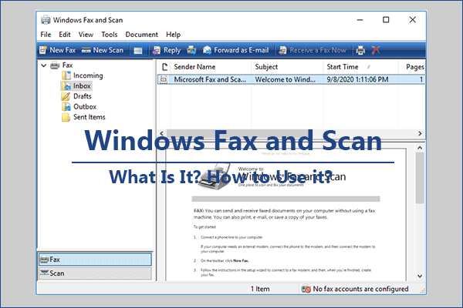Choose Forward as E-mail in toolbar
Screen dimensions: 463x308
[x=235, y=50]
